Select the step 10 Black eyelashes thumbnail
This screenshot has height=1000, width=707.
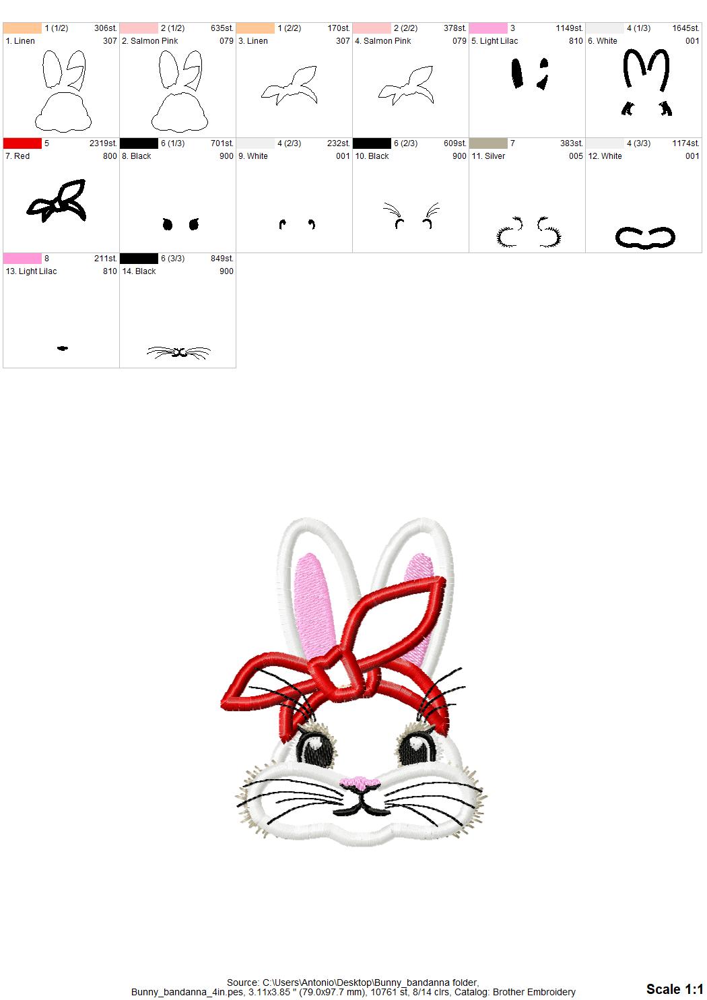coord(411,215)
